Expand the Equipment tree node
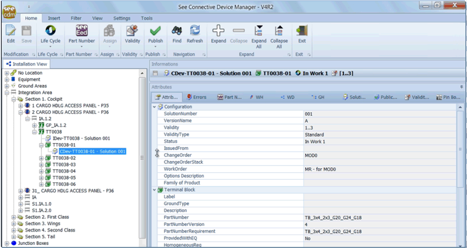The image size is (467, 248). 7,79
